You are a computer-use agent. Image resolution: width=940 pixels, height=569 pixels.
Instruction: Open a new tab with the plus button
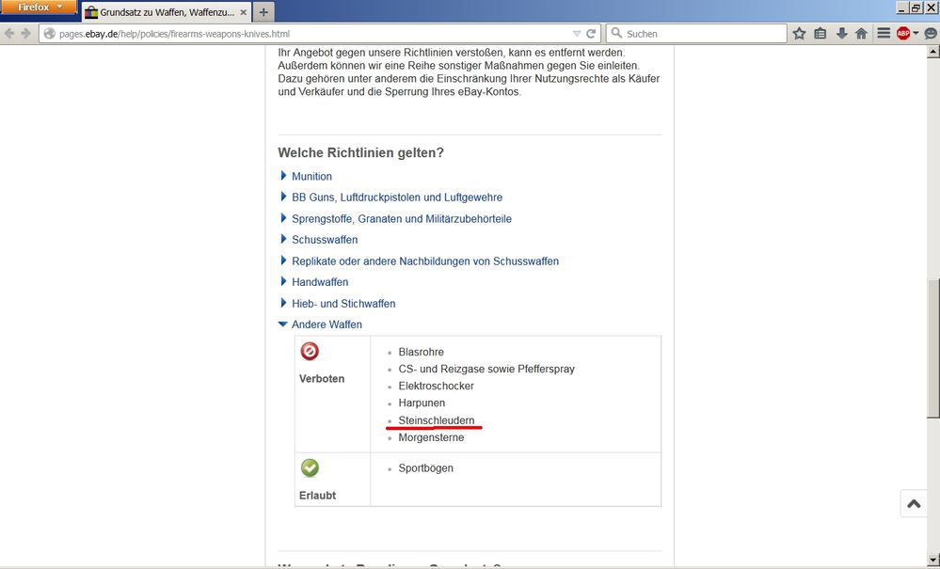263,11
